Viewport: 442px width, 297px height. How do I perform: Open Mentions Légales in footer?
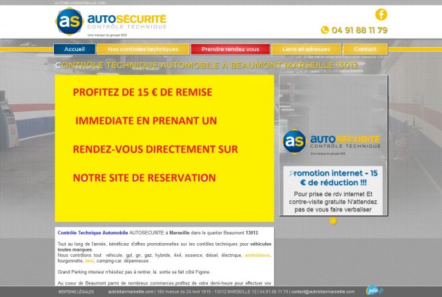pyautogui.click(x=76, y=292)
